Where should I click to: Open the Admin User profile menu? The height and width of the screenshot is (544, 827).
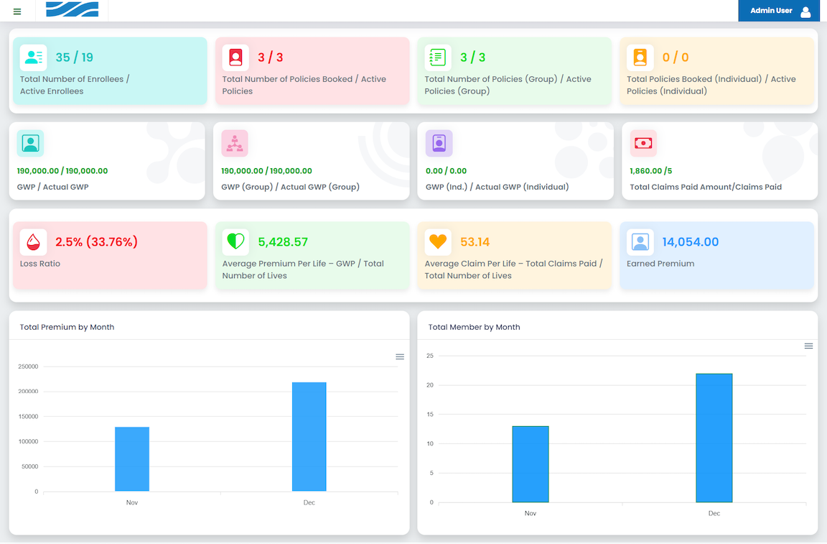pyautogui.click(x=779, y=11)
